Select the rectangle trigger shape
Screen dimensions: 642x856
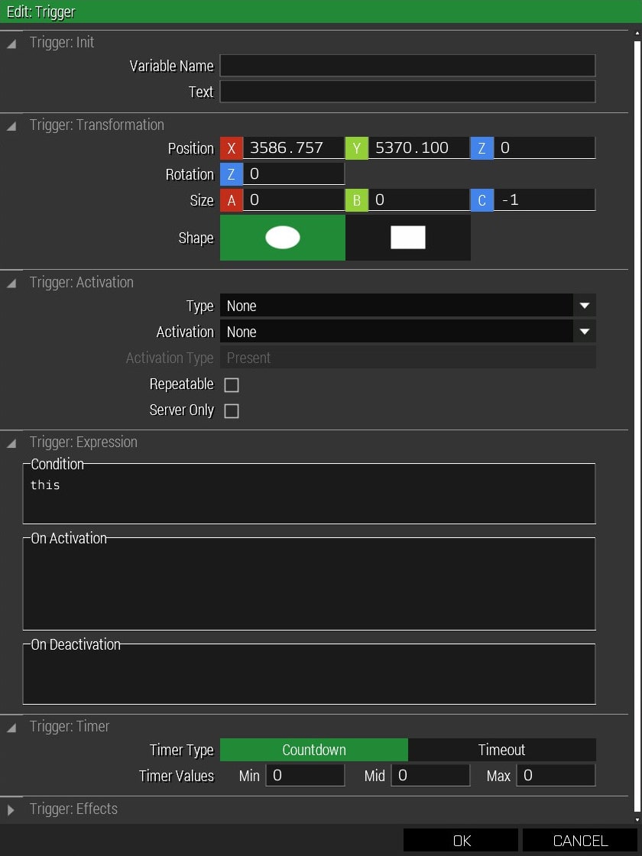[408, 238]
